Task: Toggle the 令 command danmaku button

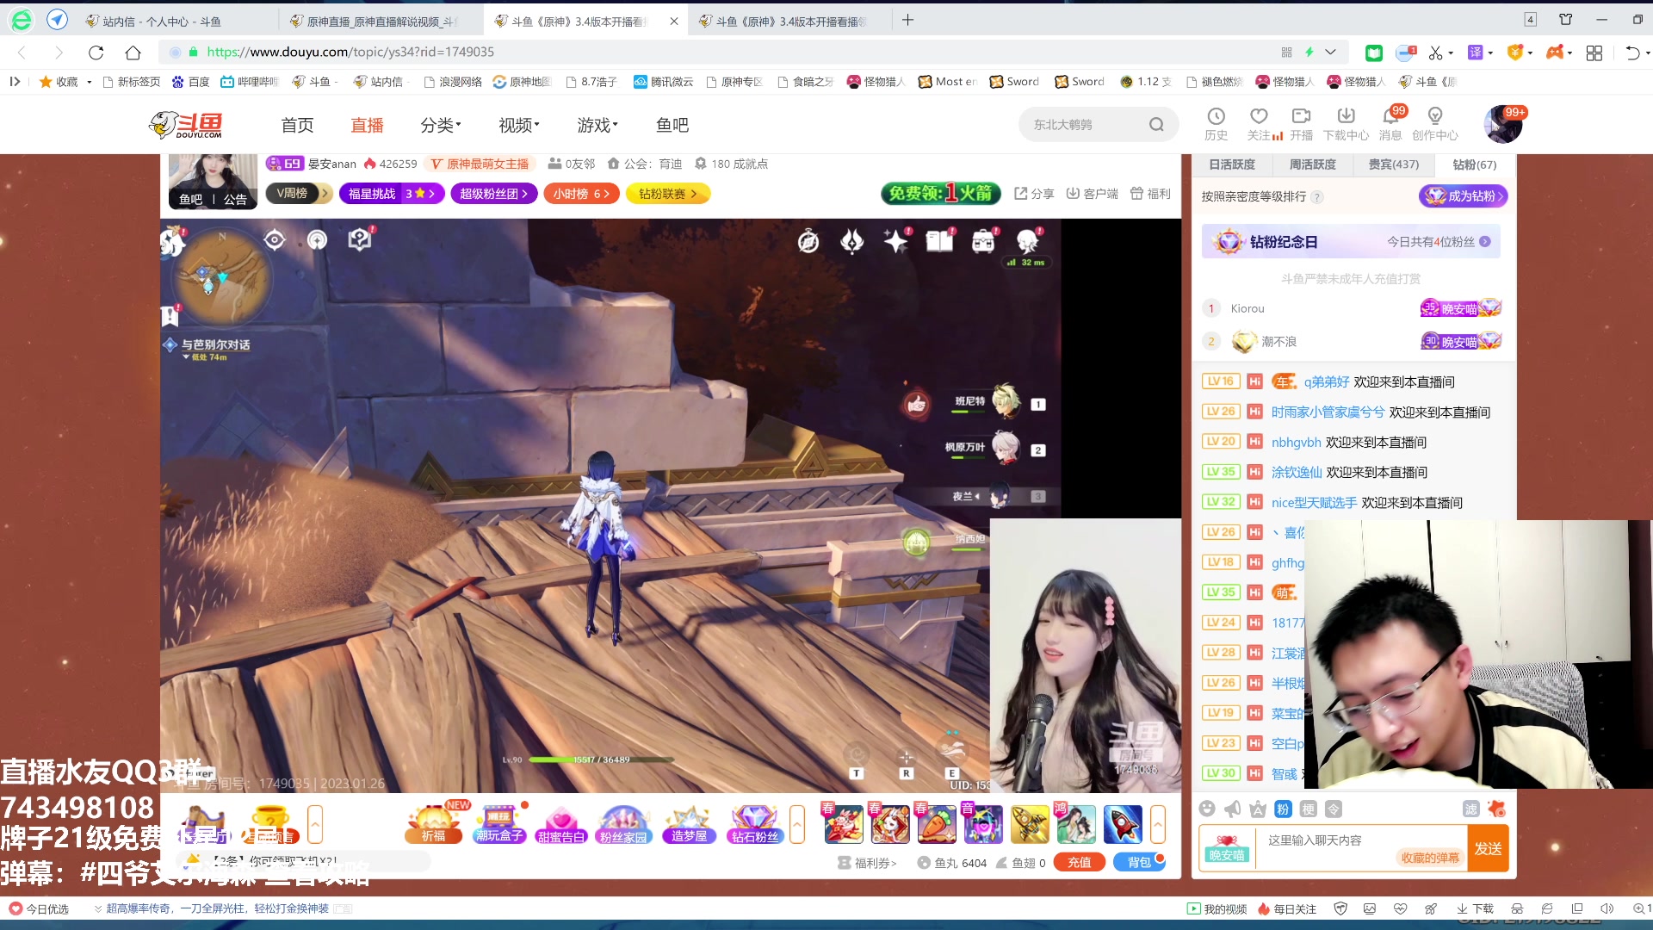Action: (1334, 809)
